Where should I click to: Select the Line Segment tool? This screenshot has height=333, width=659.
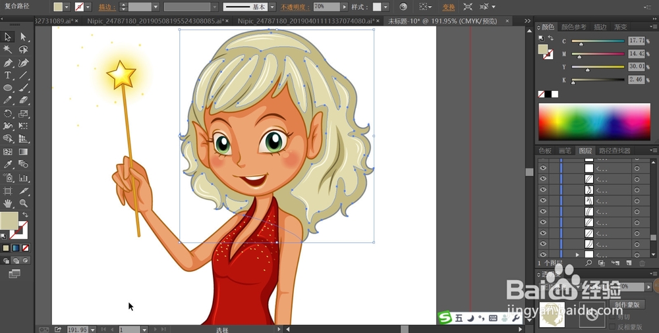(23, 75)
